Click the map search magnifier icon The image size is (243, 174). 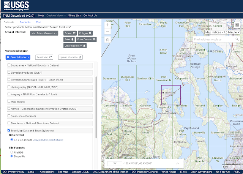[x=237, y=40]
